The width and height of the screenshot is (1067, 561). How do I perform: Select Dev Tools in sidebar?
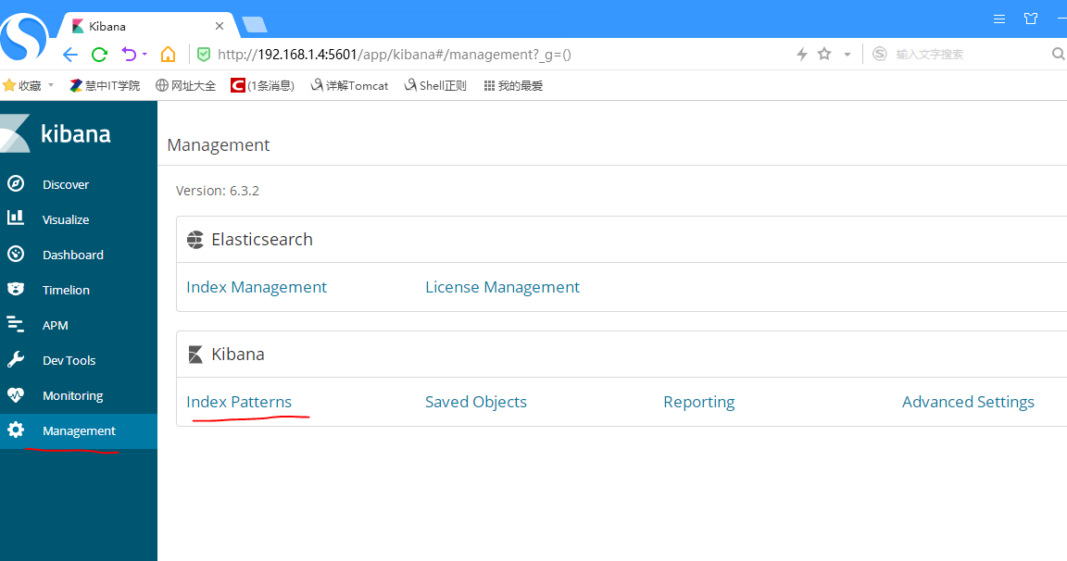pyautogui.click(x=69, y=360)
